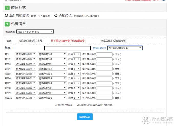
Task: Open 商品8 quantity dropdown
Action: tap(77, 88)
